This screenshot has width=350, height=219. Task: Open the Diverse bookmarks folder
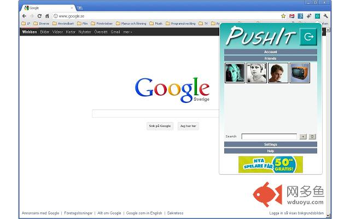pyautogui.click(x=42, y=24)
